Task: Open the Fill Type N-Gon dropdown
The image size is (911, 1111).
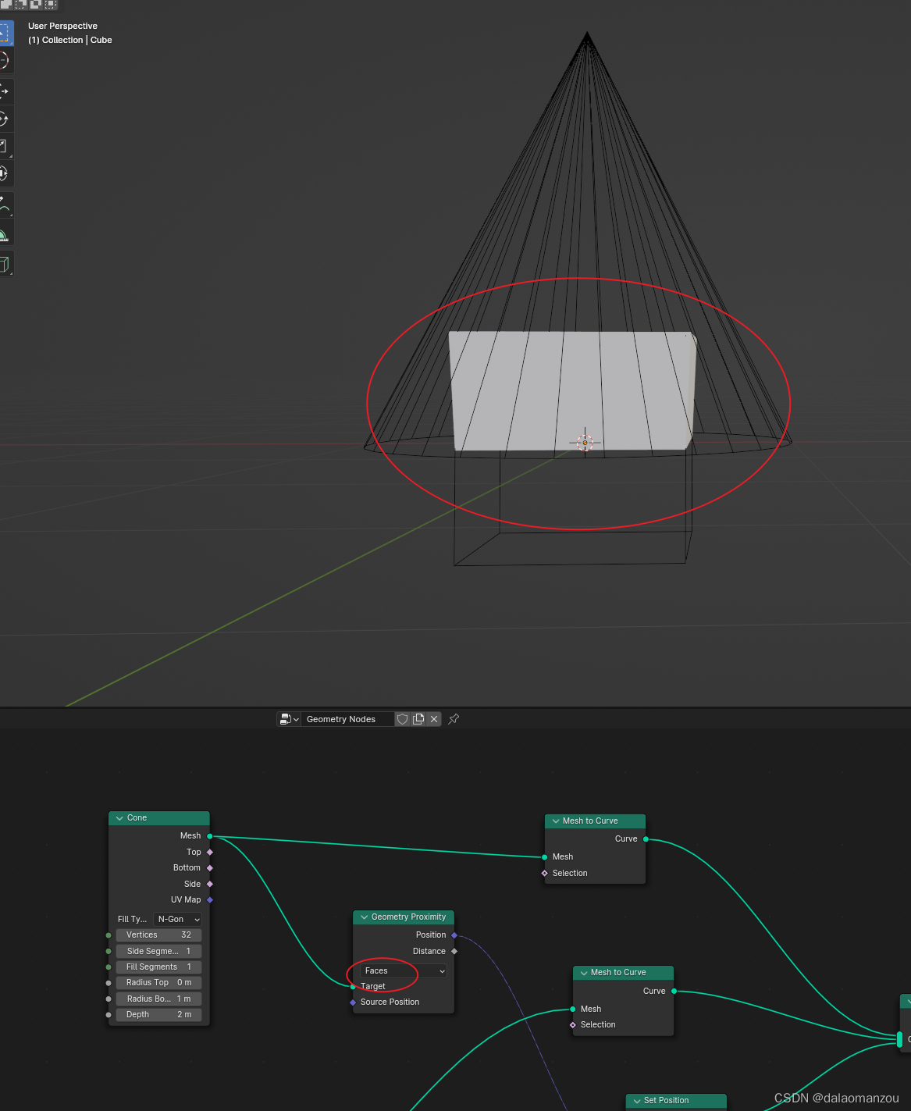Action: [x=178, y=919]
